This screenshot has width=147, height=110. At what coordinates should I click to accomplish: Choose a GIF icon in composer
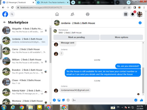point(68,100)
